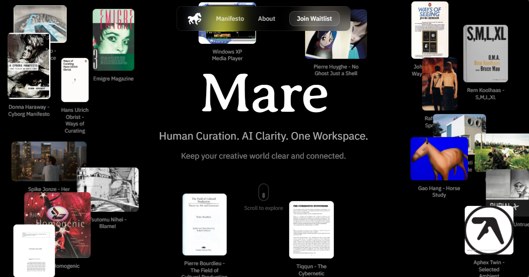The image size is (529, 277).
Task: Open the Emigre magazine cover thumbnail
Action: pos(113,40)
